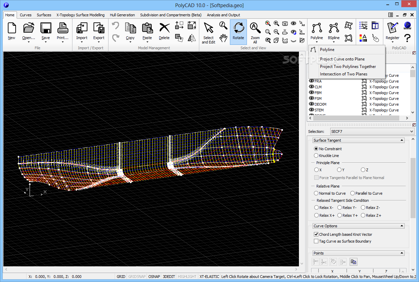The image size is (419, 282).
Task: Open the Register dropdown arrow
Action: click(x=392, y=42)
